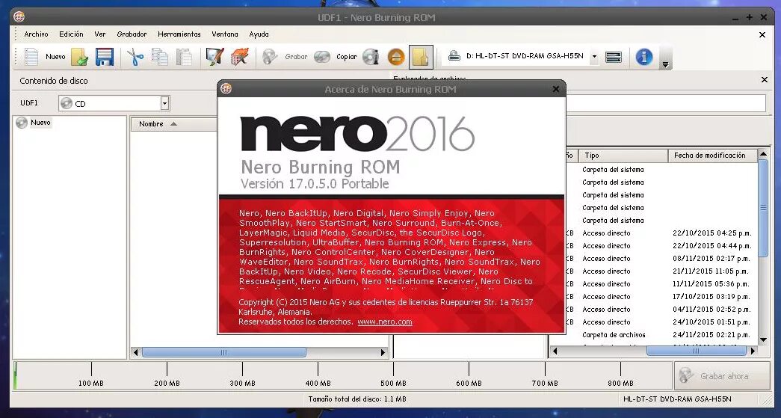
Task: Close the compilation document via menu-bar X
Action: coord(762,35)
